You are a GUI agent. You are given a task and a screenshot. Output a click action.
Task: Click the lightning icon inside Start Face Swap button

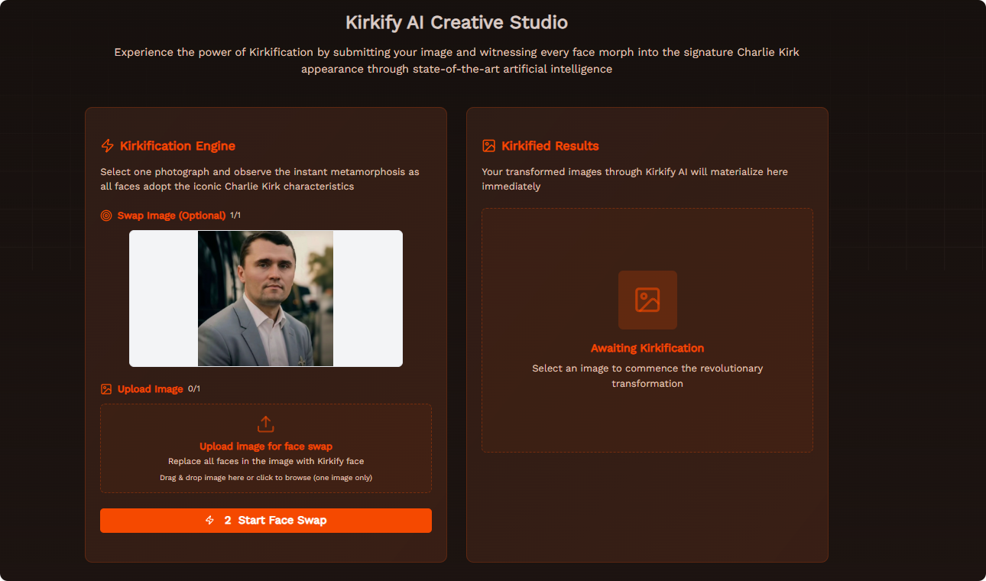pos(209,520)
